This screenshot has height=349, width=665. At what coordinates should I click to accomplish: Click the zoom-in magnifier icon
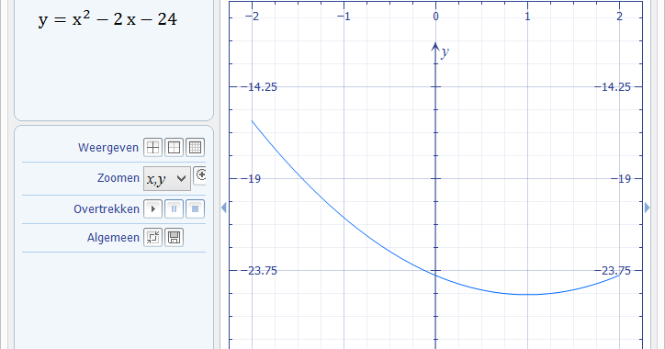[x=200, y=175]
